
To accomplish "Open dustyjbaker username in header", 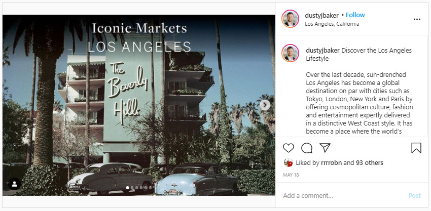I will (x=321, y=15).
